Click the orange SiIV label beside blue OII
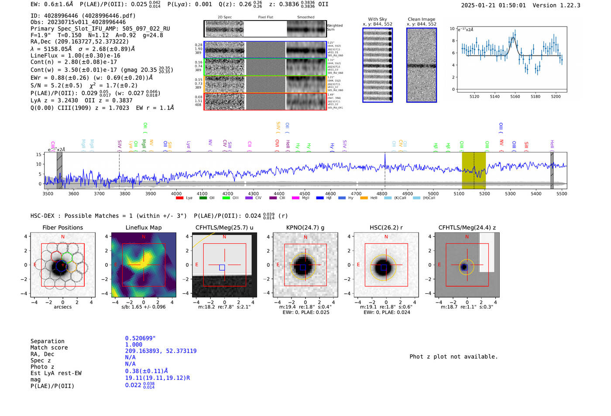The image size is (611, 416). [x=278, y=127]
